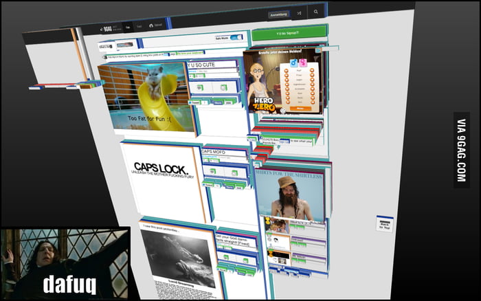
Task: Click Share button under Y U SO CUTE
Action: pos(218,103)
